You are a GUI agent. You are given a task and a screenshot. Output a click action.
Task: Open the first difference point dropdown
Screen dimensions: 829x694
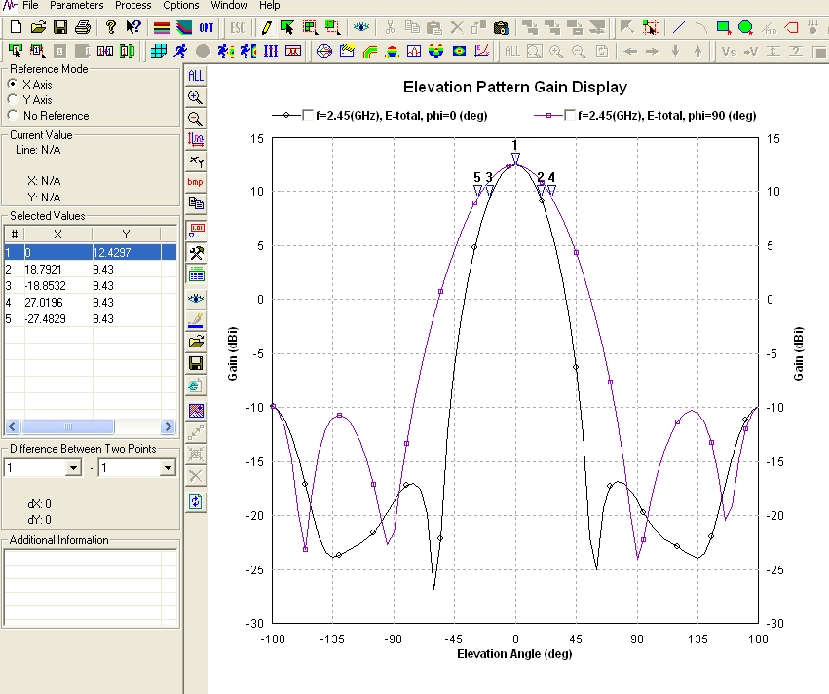pyautogui.click(x=72, y=469)
